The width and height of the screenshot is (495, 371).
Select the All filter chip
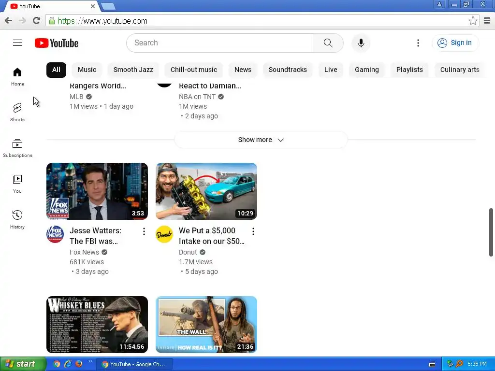[56, 70]
